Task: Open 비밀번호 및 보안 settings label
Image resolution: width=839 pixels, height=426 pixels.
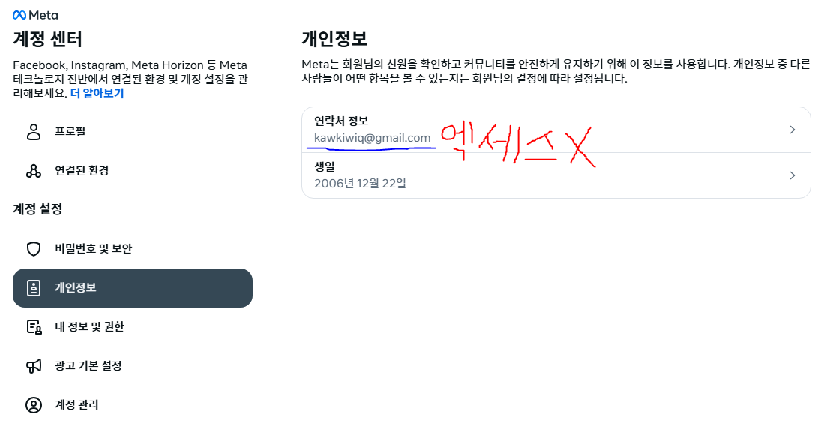Action: click(93, 249)
